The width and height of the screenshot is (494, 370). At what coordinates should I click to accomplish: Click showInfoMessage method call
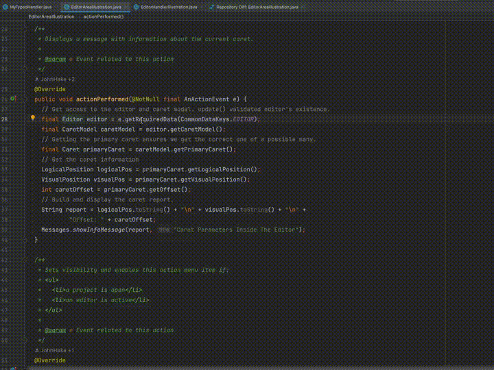[99, 230]
